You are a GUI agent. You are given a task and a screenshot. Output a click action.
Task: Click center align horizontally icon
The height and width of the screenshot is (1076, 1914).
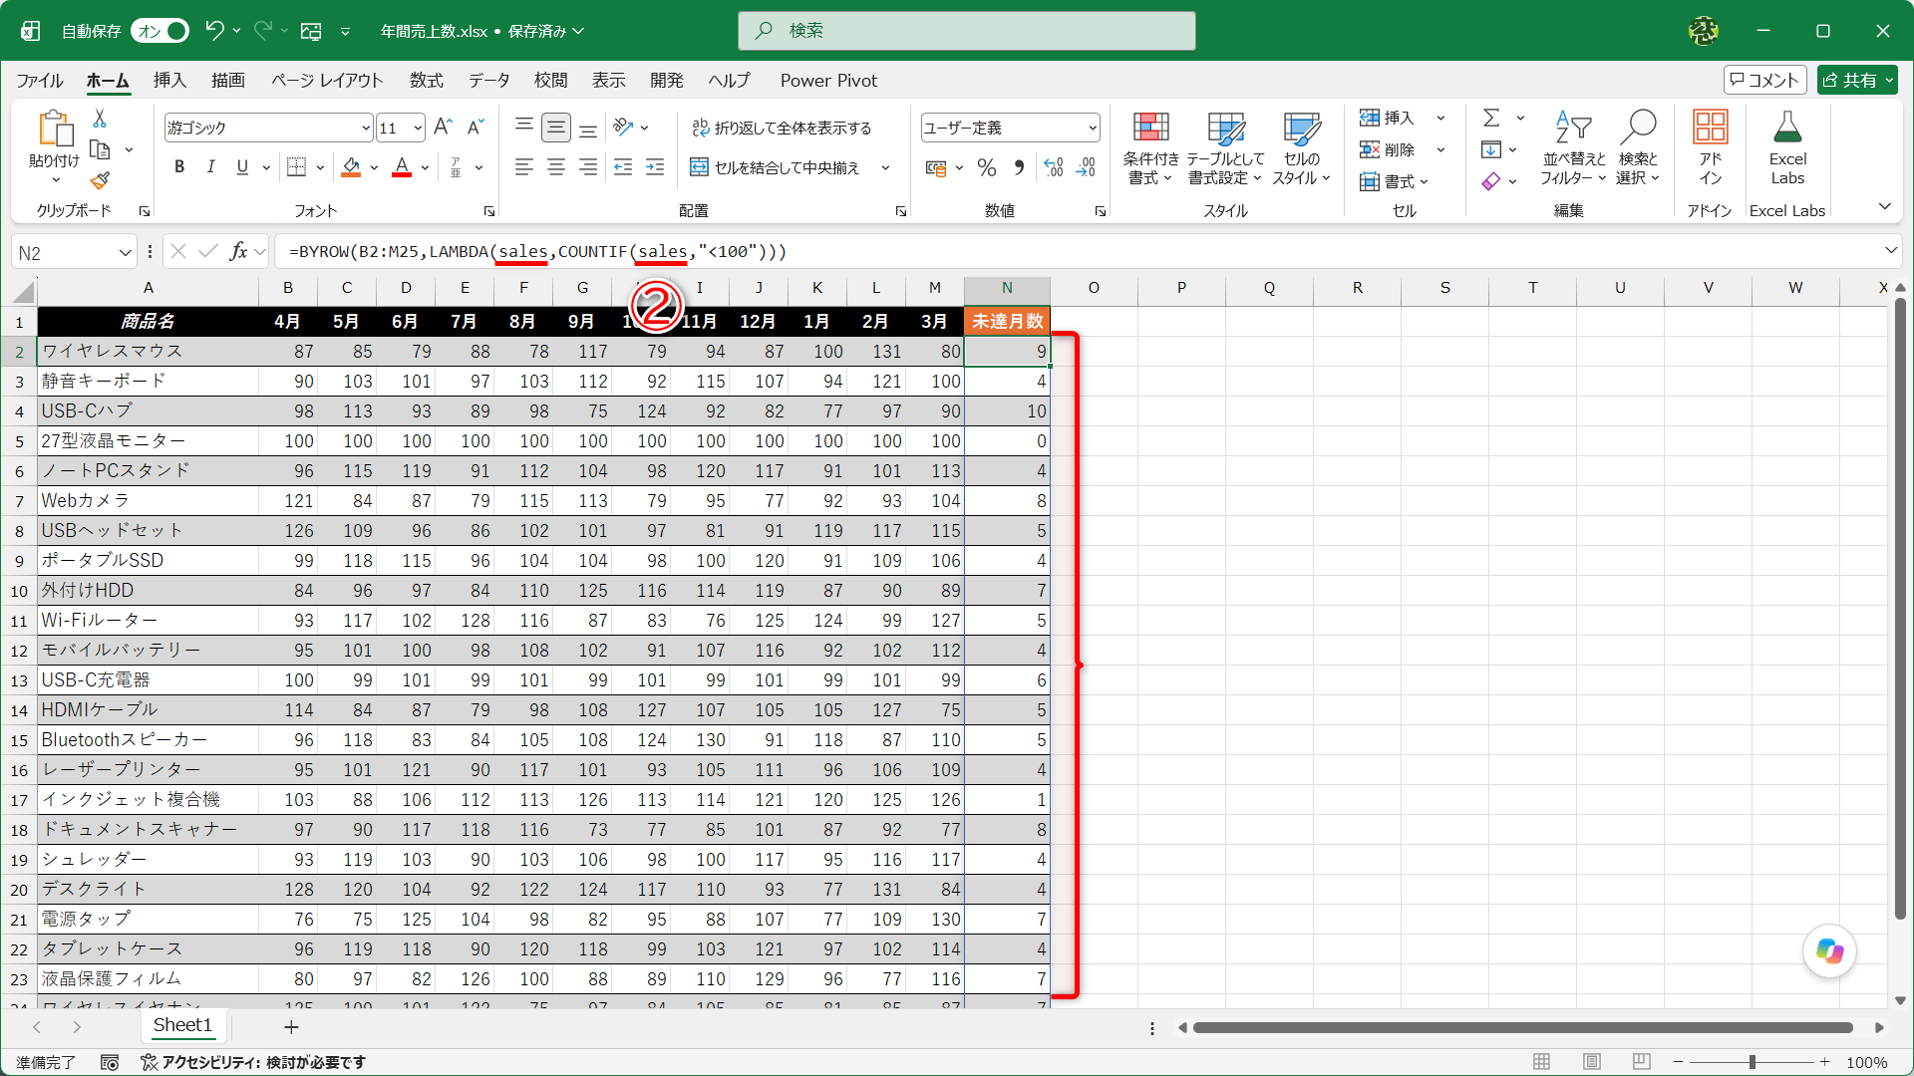(x=556, y=167)
